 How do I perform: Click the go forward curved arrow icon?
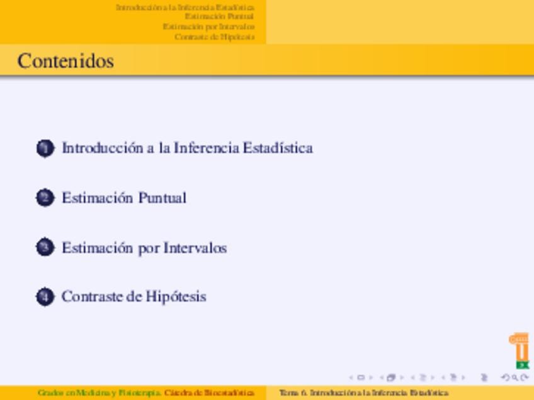525,377
